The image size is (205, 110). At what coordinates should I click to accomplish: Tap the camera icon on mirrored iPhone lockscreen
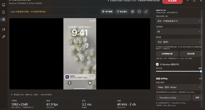pos(90,83)
